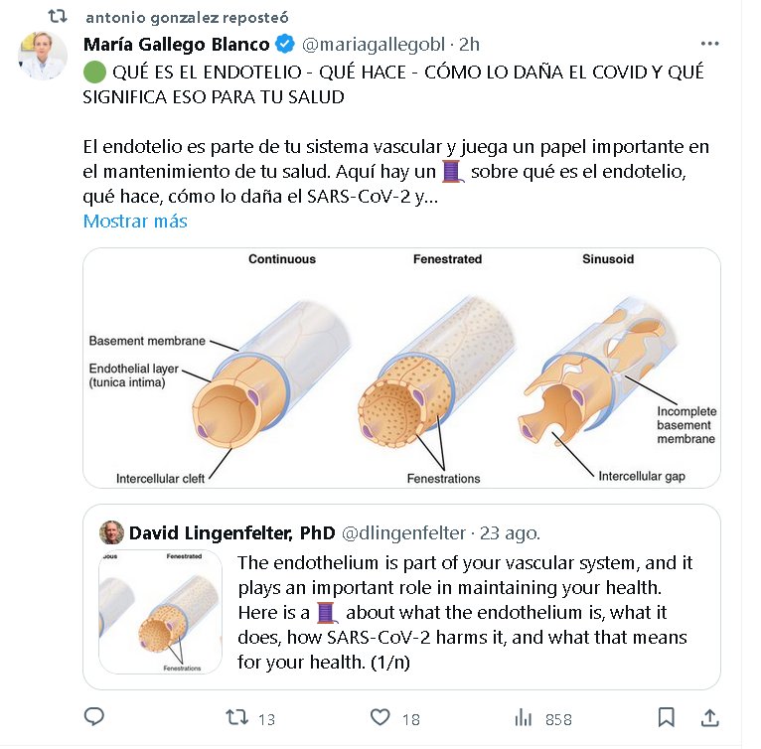Screen dimensions: 761x749
Task: Open David Lingenfelter, PhD profile name
Action: click(x=232, y=531)
